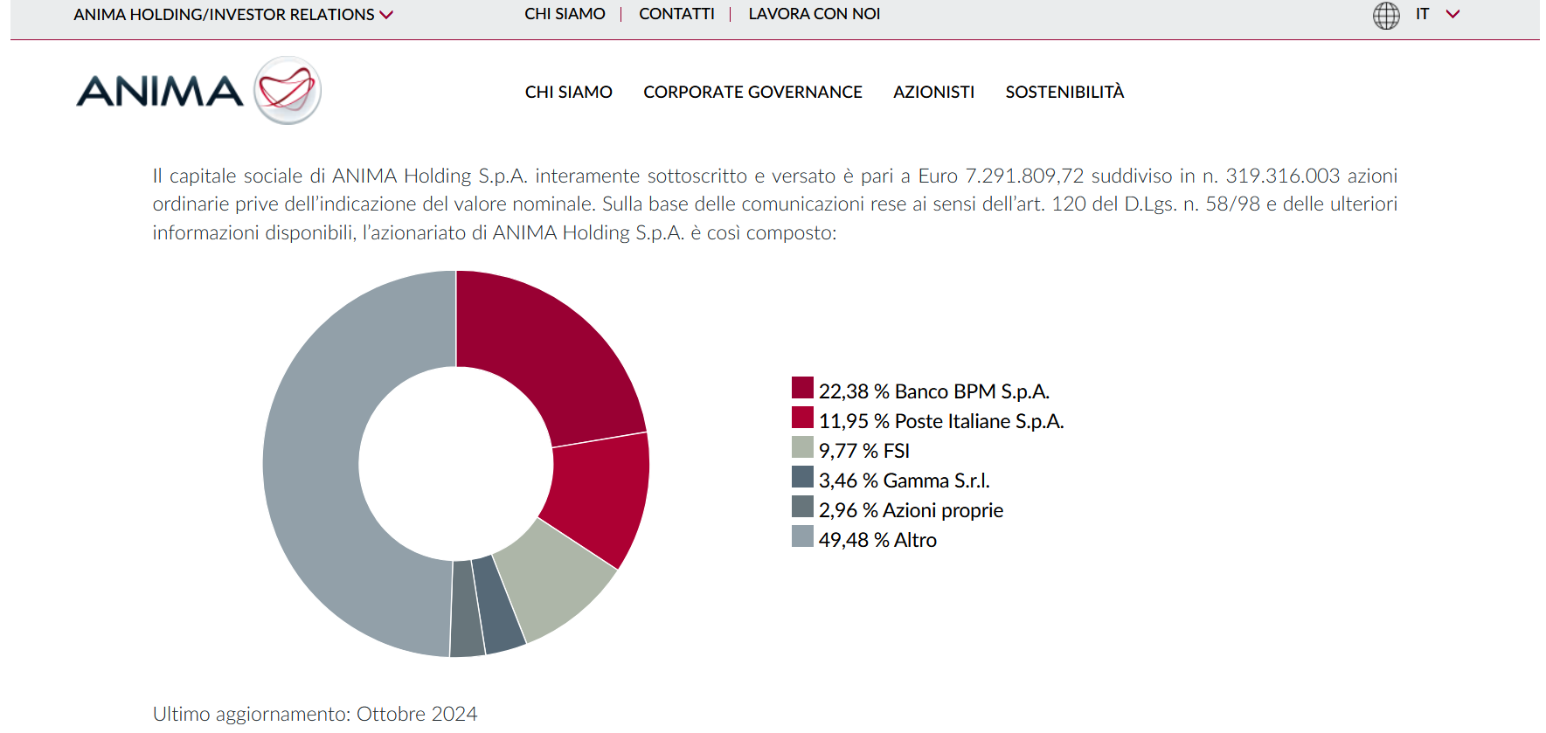Viewport: 1546px width, 733px height.
Task: Click the globe language icon
Action: (1386, 15)
